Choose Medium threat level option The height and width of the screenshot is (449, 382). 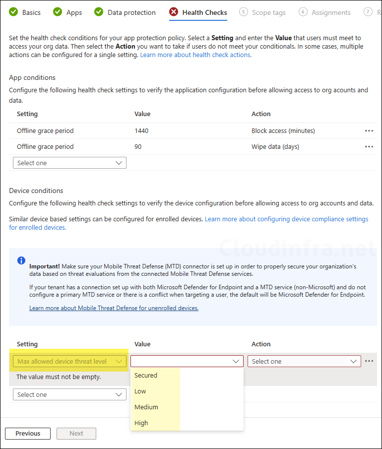tap(187, 407)
